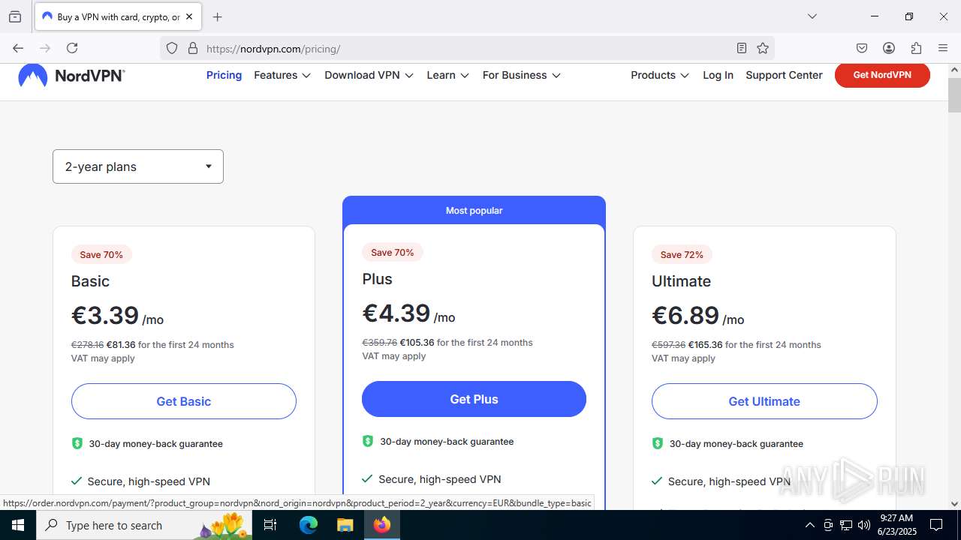Click the Firefox taskbar icon
This screenshot has height=540, width=961.
[381, 525]
